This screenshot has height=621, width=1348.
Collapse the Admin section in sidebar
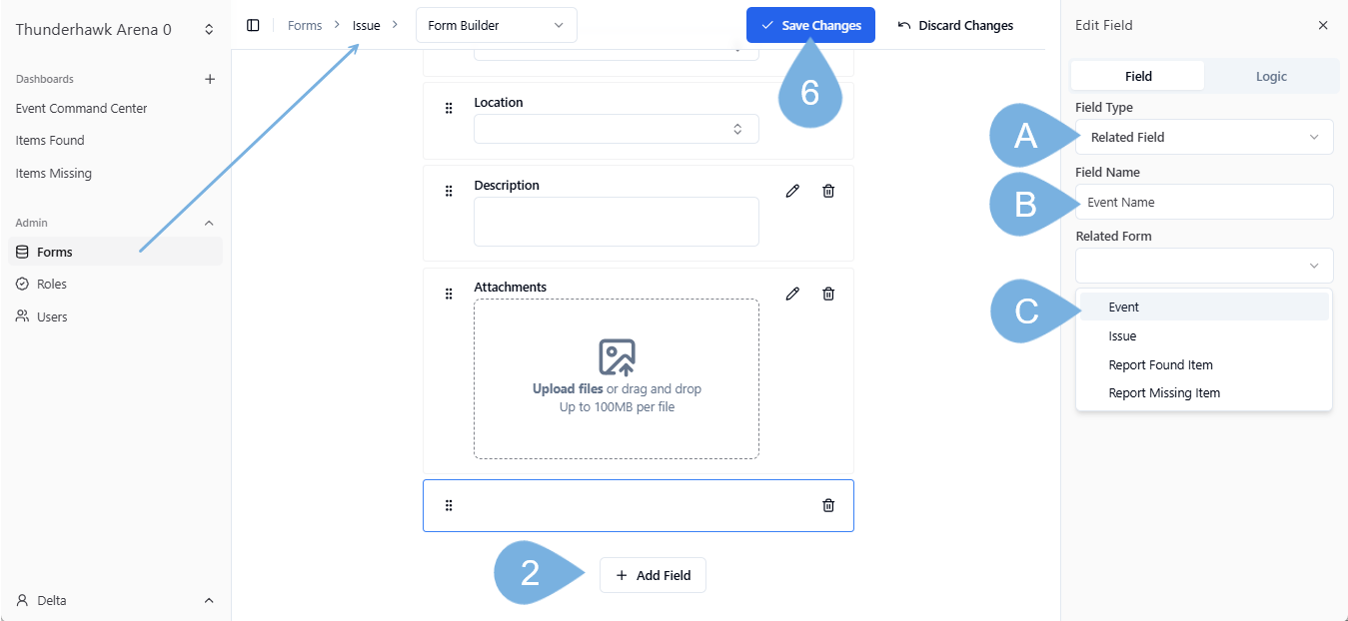209,223
